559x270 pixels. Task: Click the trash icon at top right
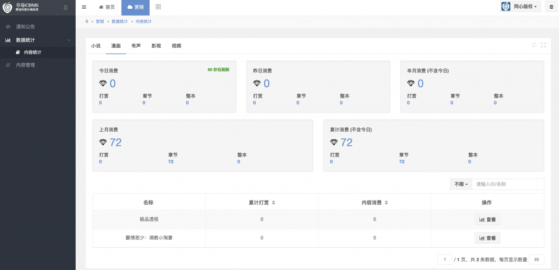(x=551, y=7)
